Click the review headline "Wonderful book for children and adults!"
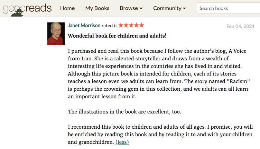 [x=117, y=36]
